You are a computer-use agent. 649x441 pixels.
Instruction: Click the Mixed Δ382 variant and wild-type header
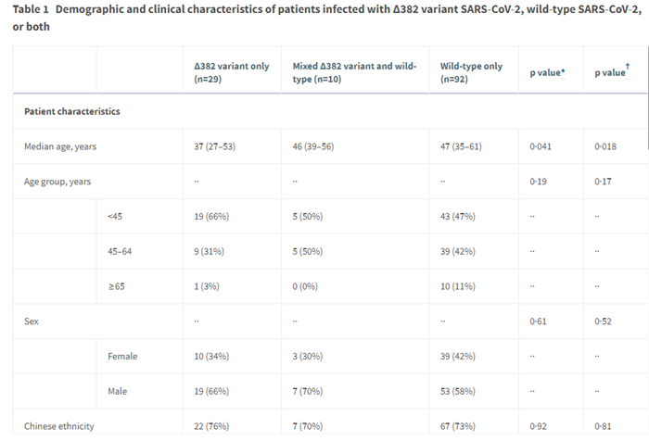[x=354, y=71]
